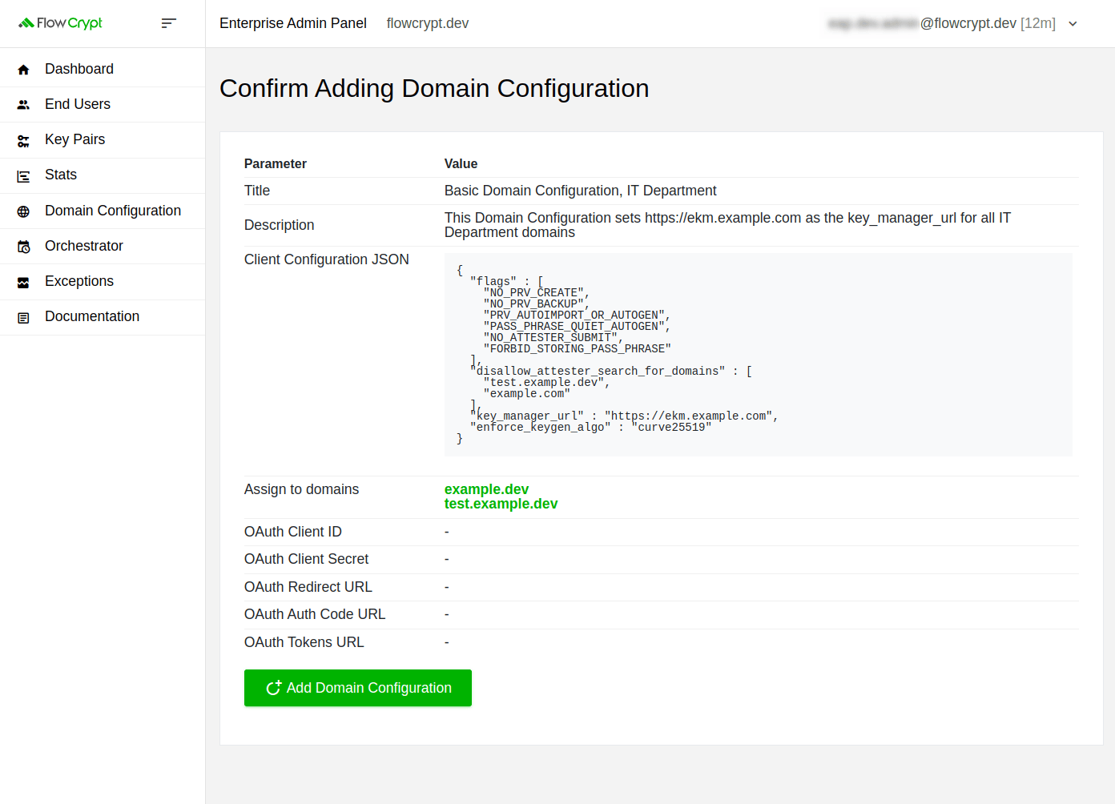Screen dimensions: 1115x804
Task: Click the Enterprise Admin Panel title
Action: pyautogui.click(x=293, y=23)
